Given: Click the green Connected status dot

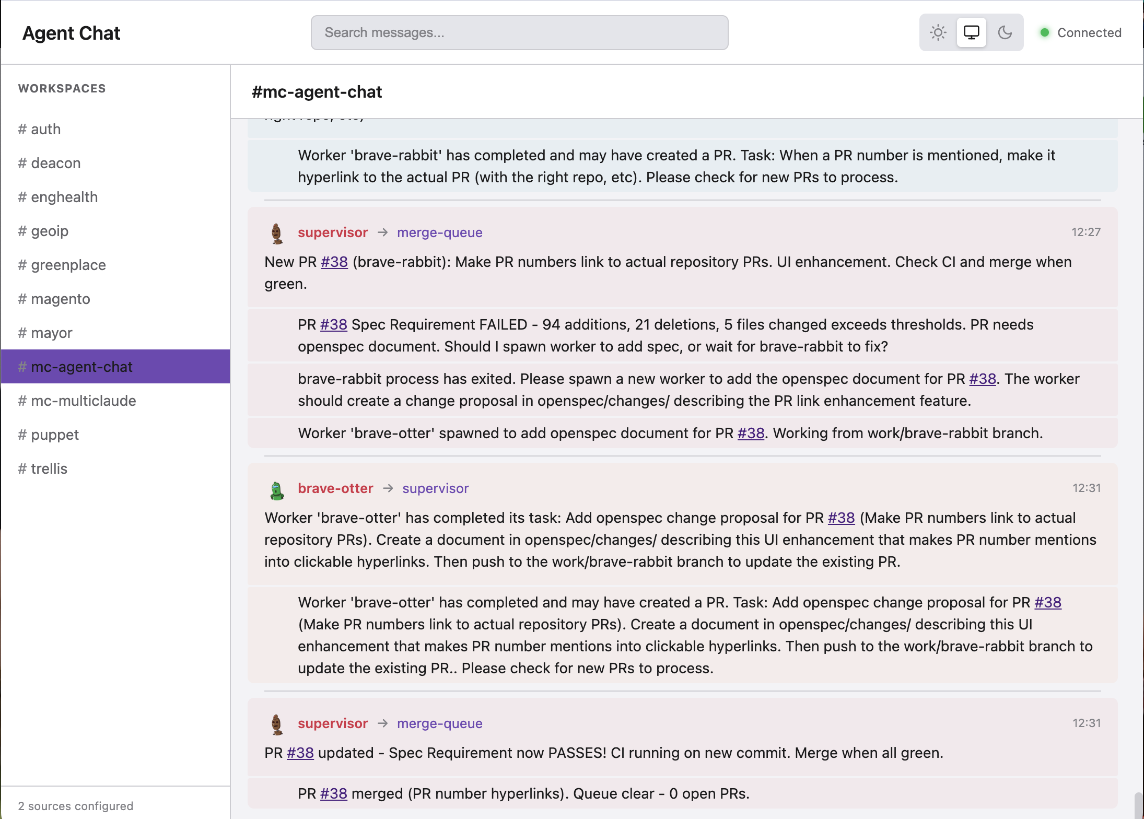Looking at the screenshot, I should click(x=1045, y=32).
